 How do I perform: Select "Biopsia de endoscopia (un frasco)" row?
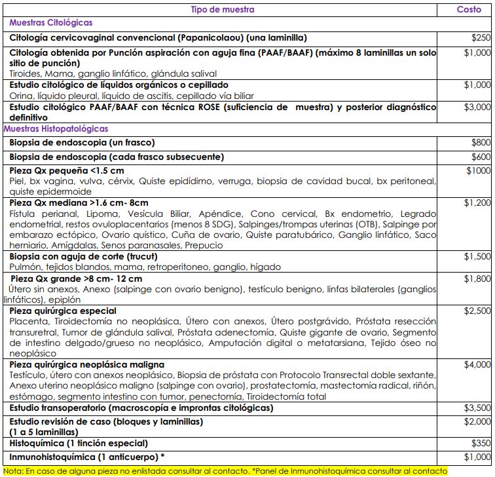(x=82, y=142)
